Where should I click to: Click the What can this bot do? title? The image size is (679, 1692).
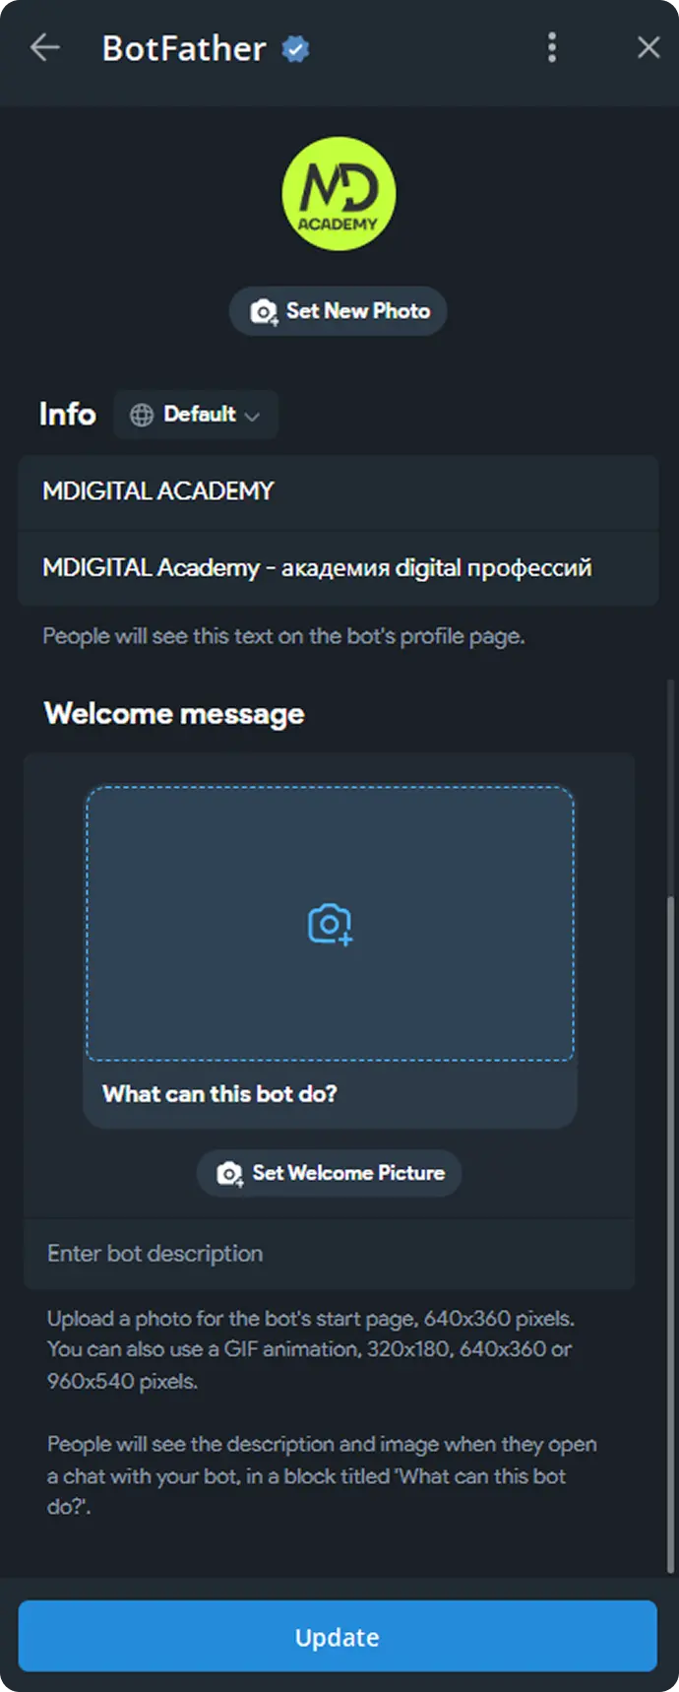[x=219, y=1094]
